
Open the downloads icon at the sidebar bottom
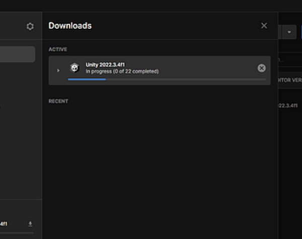[30, 224]
